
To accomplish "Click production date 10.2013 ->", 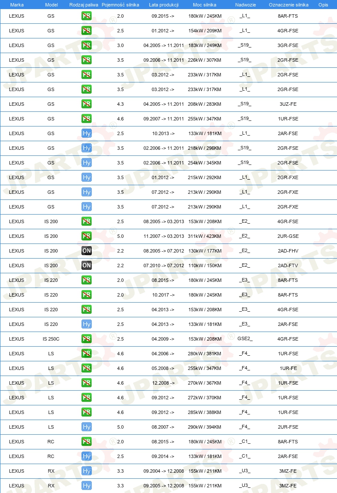I will coord(163,133).
